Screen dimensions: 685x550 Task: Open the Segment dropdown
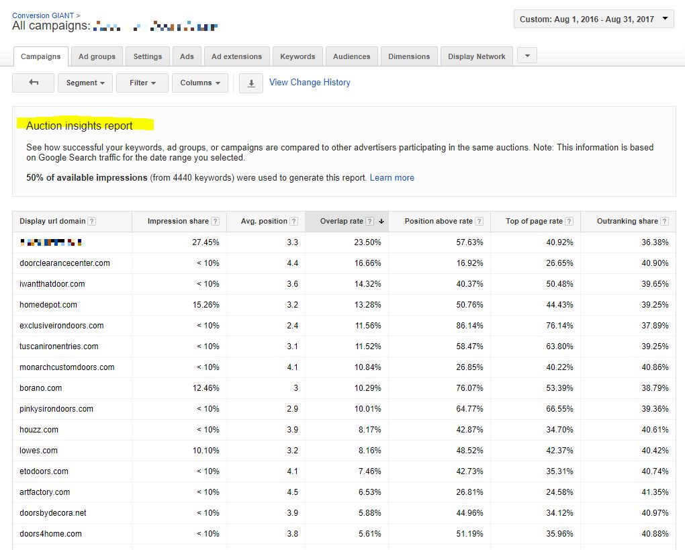point(85,83)
